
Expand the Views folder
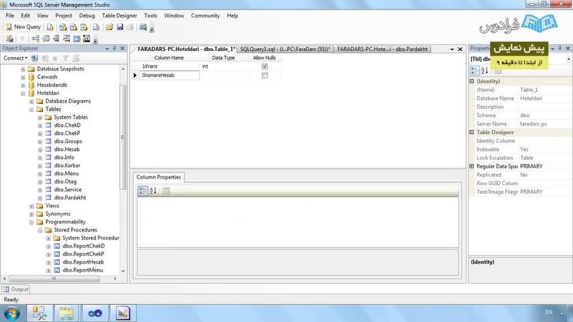[x=32, y=206]
